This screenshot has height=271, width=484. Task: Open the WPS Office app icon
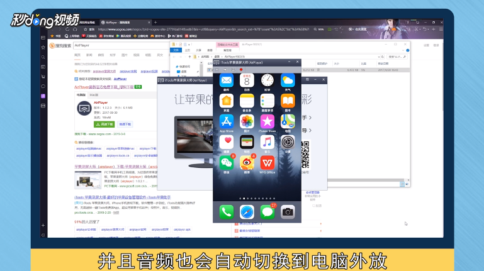click(x=267, y=163)
